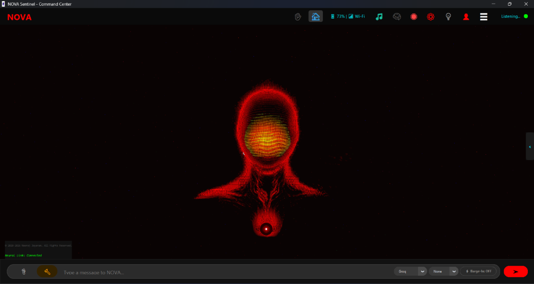Open the home icon in the header
Image resolution: width=534 pixels, height=284 pixels.
click(x=315, y=16)
